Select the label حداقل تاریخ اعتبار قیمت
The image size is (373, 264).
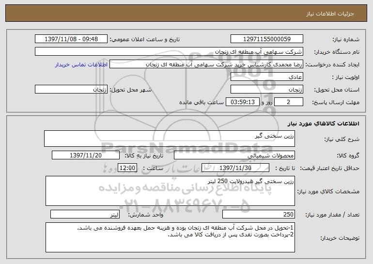[330, 169]
